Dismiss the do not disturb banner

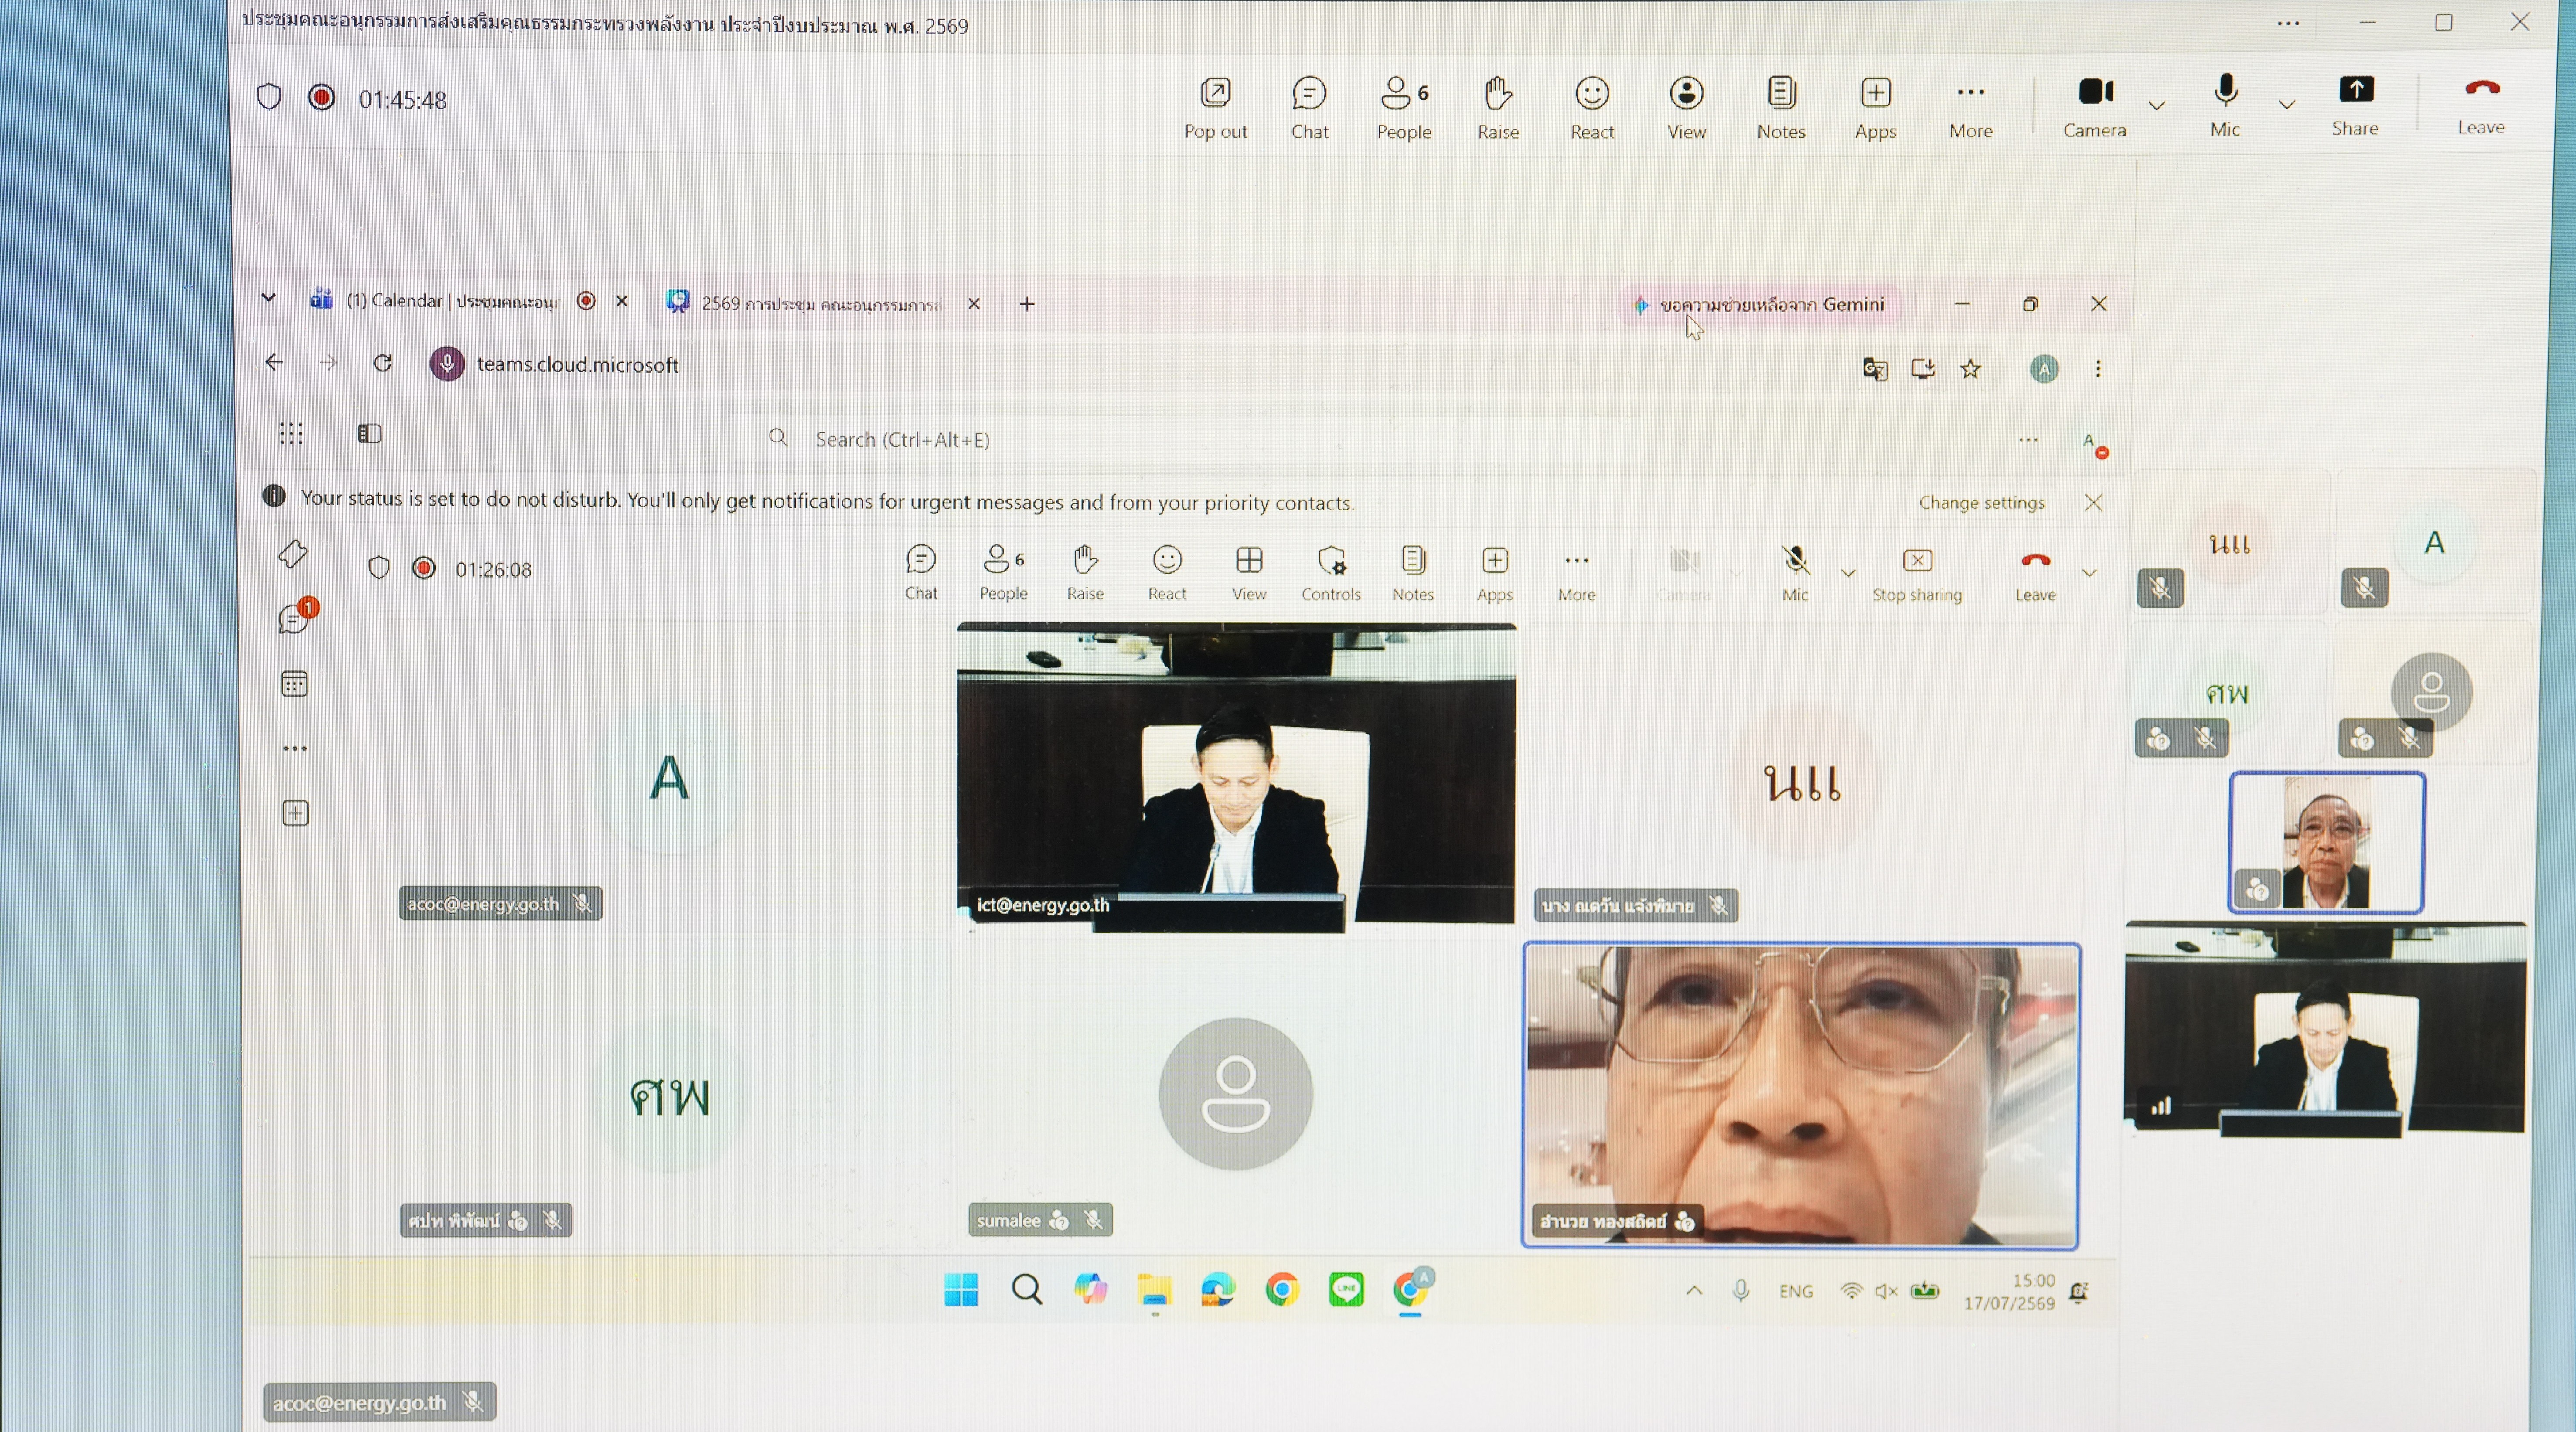(2093, 502)
